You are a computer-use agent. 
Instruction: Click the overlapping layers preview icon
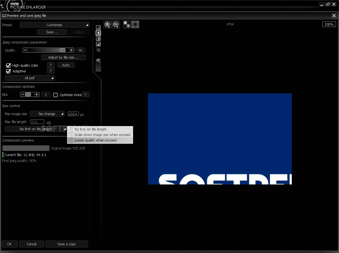tap(98, 50)
